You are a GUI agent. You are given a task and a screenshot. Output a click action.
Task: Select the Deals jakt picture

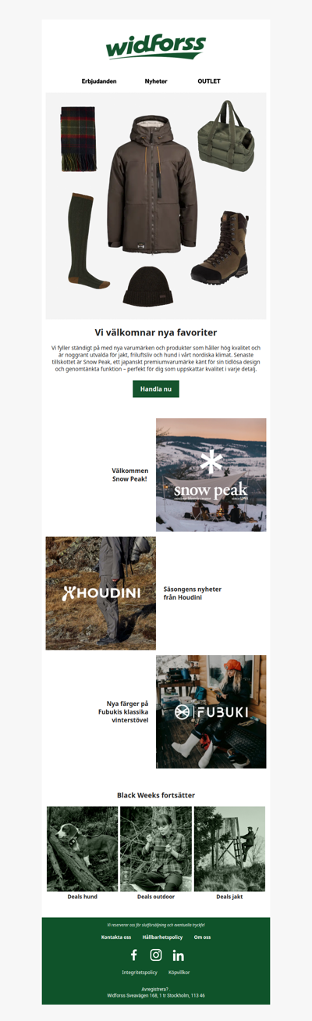coord(229,849)
